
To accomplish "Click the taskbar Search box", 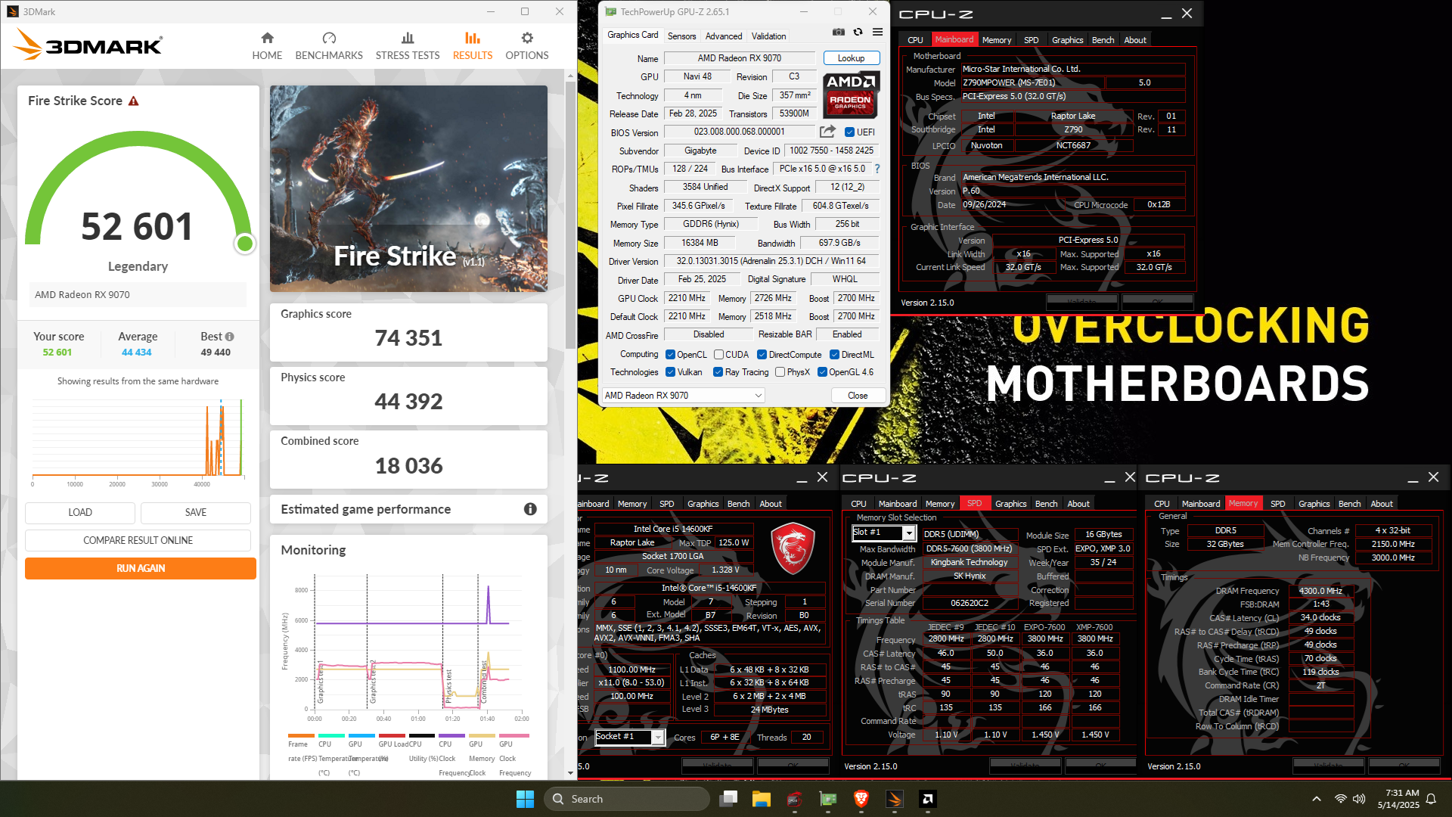I will tap(627, 799).
